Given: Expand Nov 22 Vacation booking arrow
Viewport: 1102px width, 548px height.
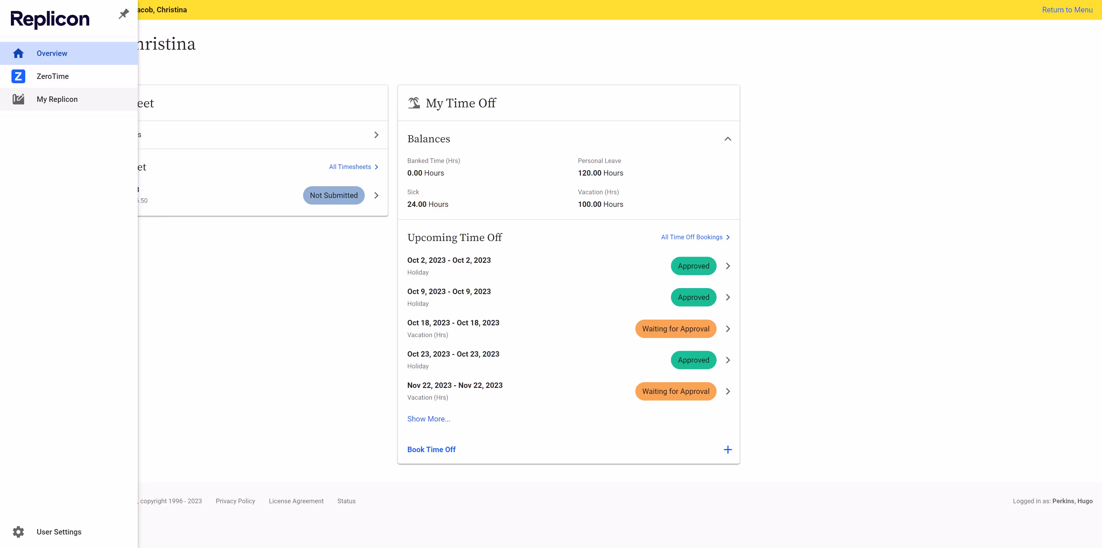Looking at the screenshot, I should (x=727, y=391).
